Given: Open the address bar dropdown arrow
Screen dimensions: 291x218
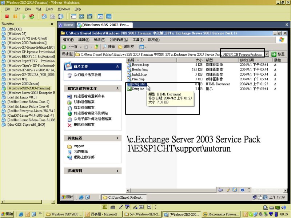Looking at the screenshot, I should 267,54.
